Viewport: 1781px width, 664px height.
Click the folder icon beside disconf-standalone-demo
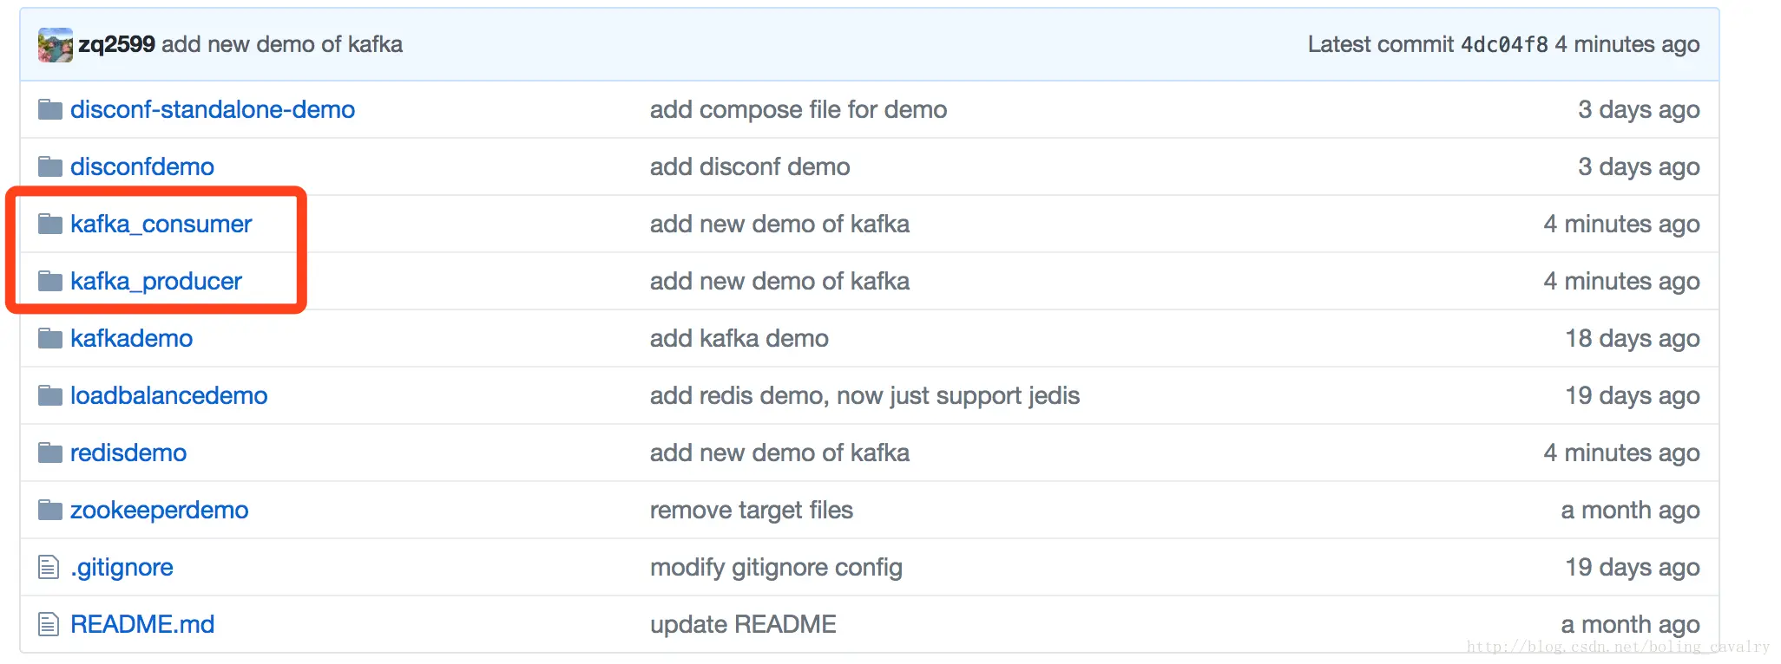tap(50, 110)
